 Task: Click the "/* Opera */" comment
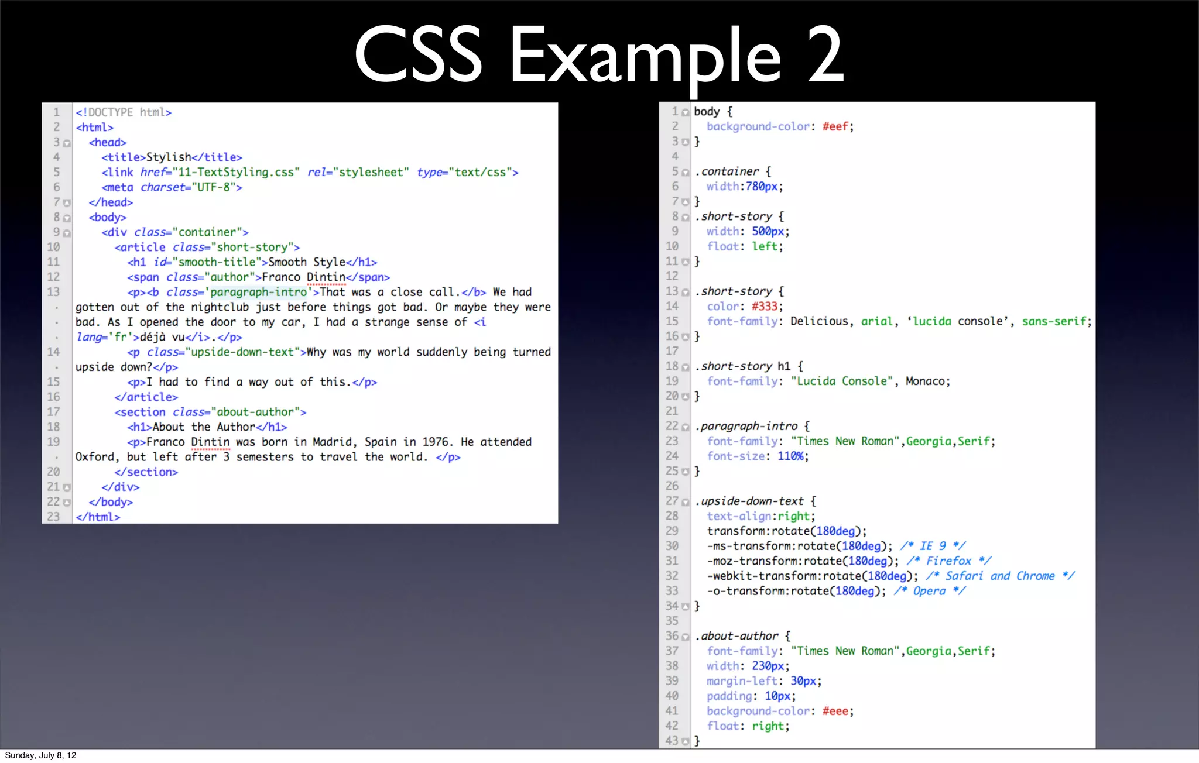(x=930, y=591)
